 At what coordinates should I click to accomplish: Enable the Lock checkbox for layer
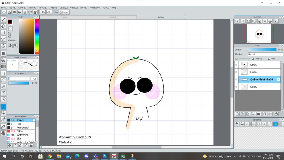coord(269,59)
